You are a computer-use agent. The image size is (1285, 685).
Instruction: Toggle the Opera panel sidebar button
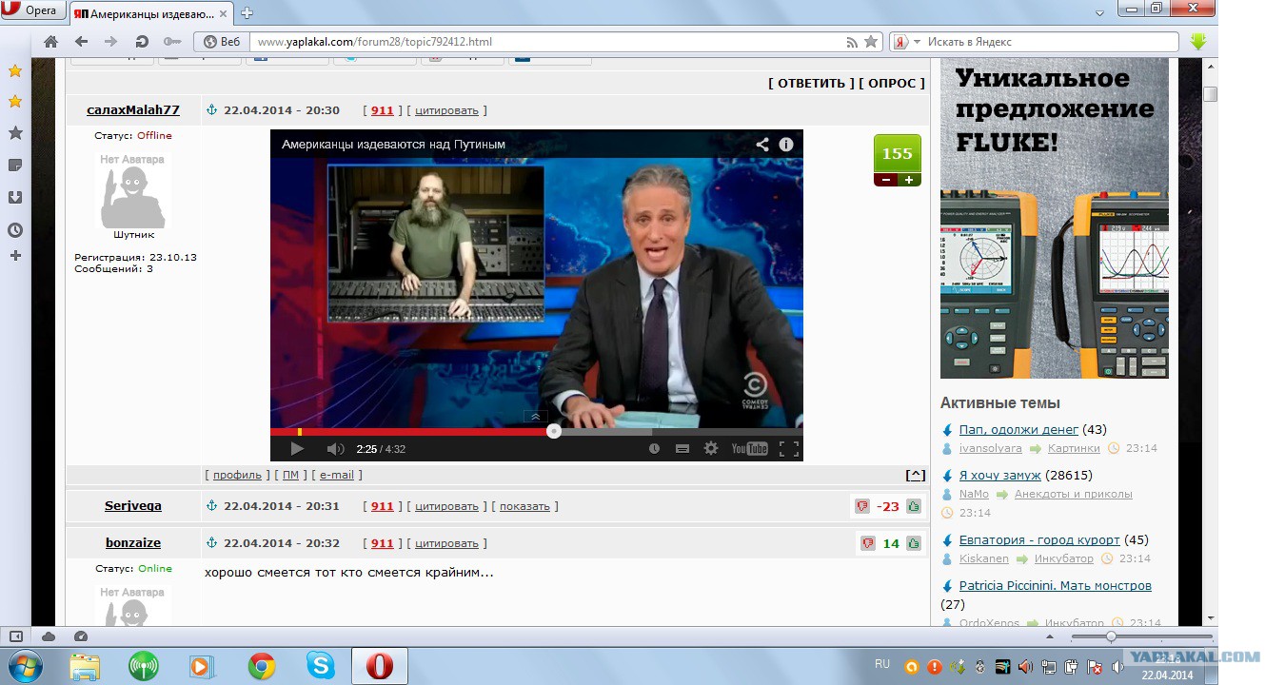16,636
